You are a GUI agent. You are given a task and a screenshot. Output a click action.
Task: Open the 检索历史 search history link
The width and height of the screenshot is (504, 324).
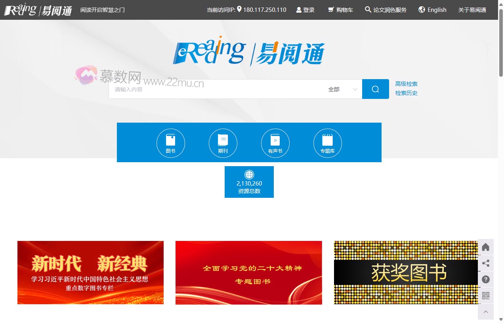(406, 93)
